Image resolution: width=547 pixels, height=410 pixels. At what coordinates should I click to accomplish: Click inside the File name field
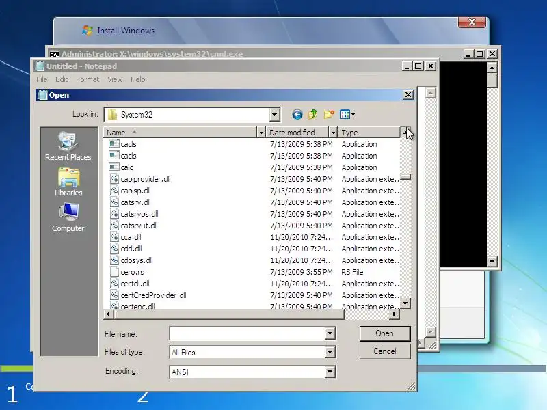pos(247,333)
